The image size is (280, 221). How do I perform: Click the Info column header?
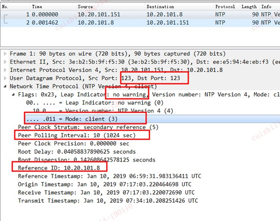pyautogui.click(x=270, y=7)
